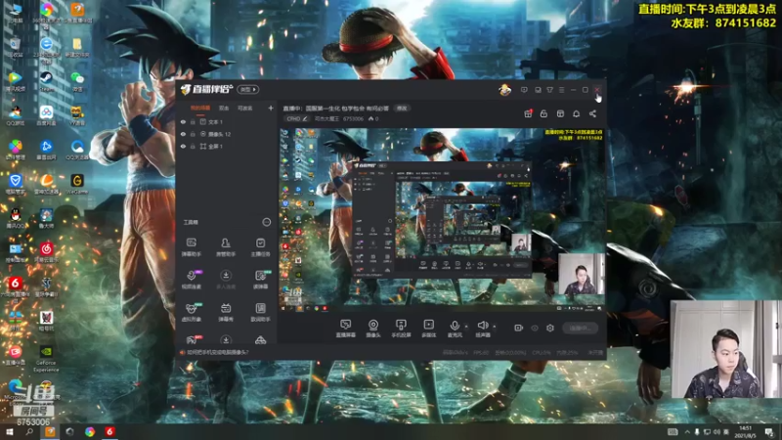Click the FPS:60 readout in the status bar

point(481,353)
